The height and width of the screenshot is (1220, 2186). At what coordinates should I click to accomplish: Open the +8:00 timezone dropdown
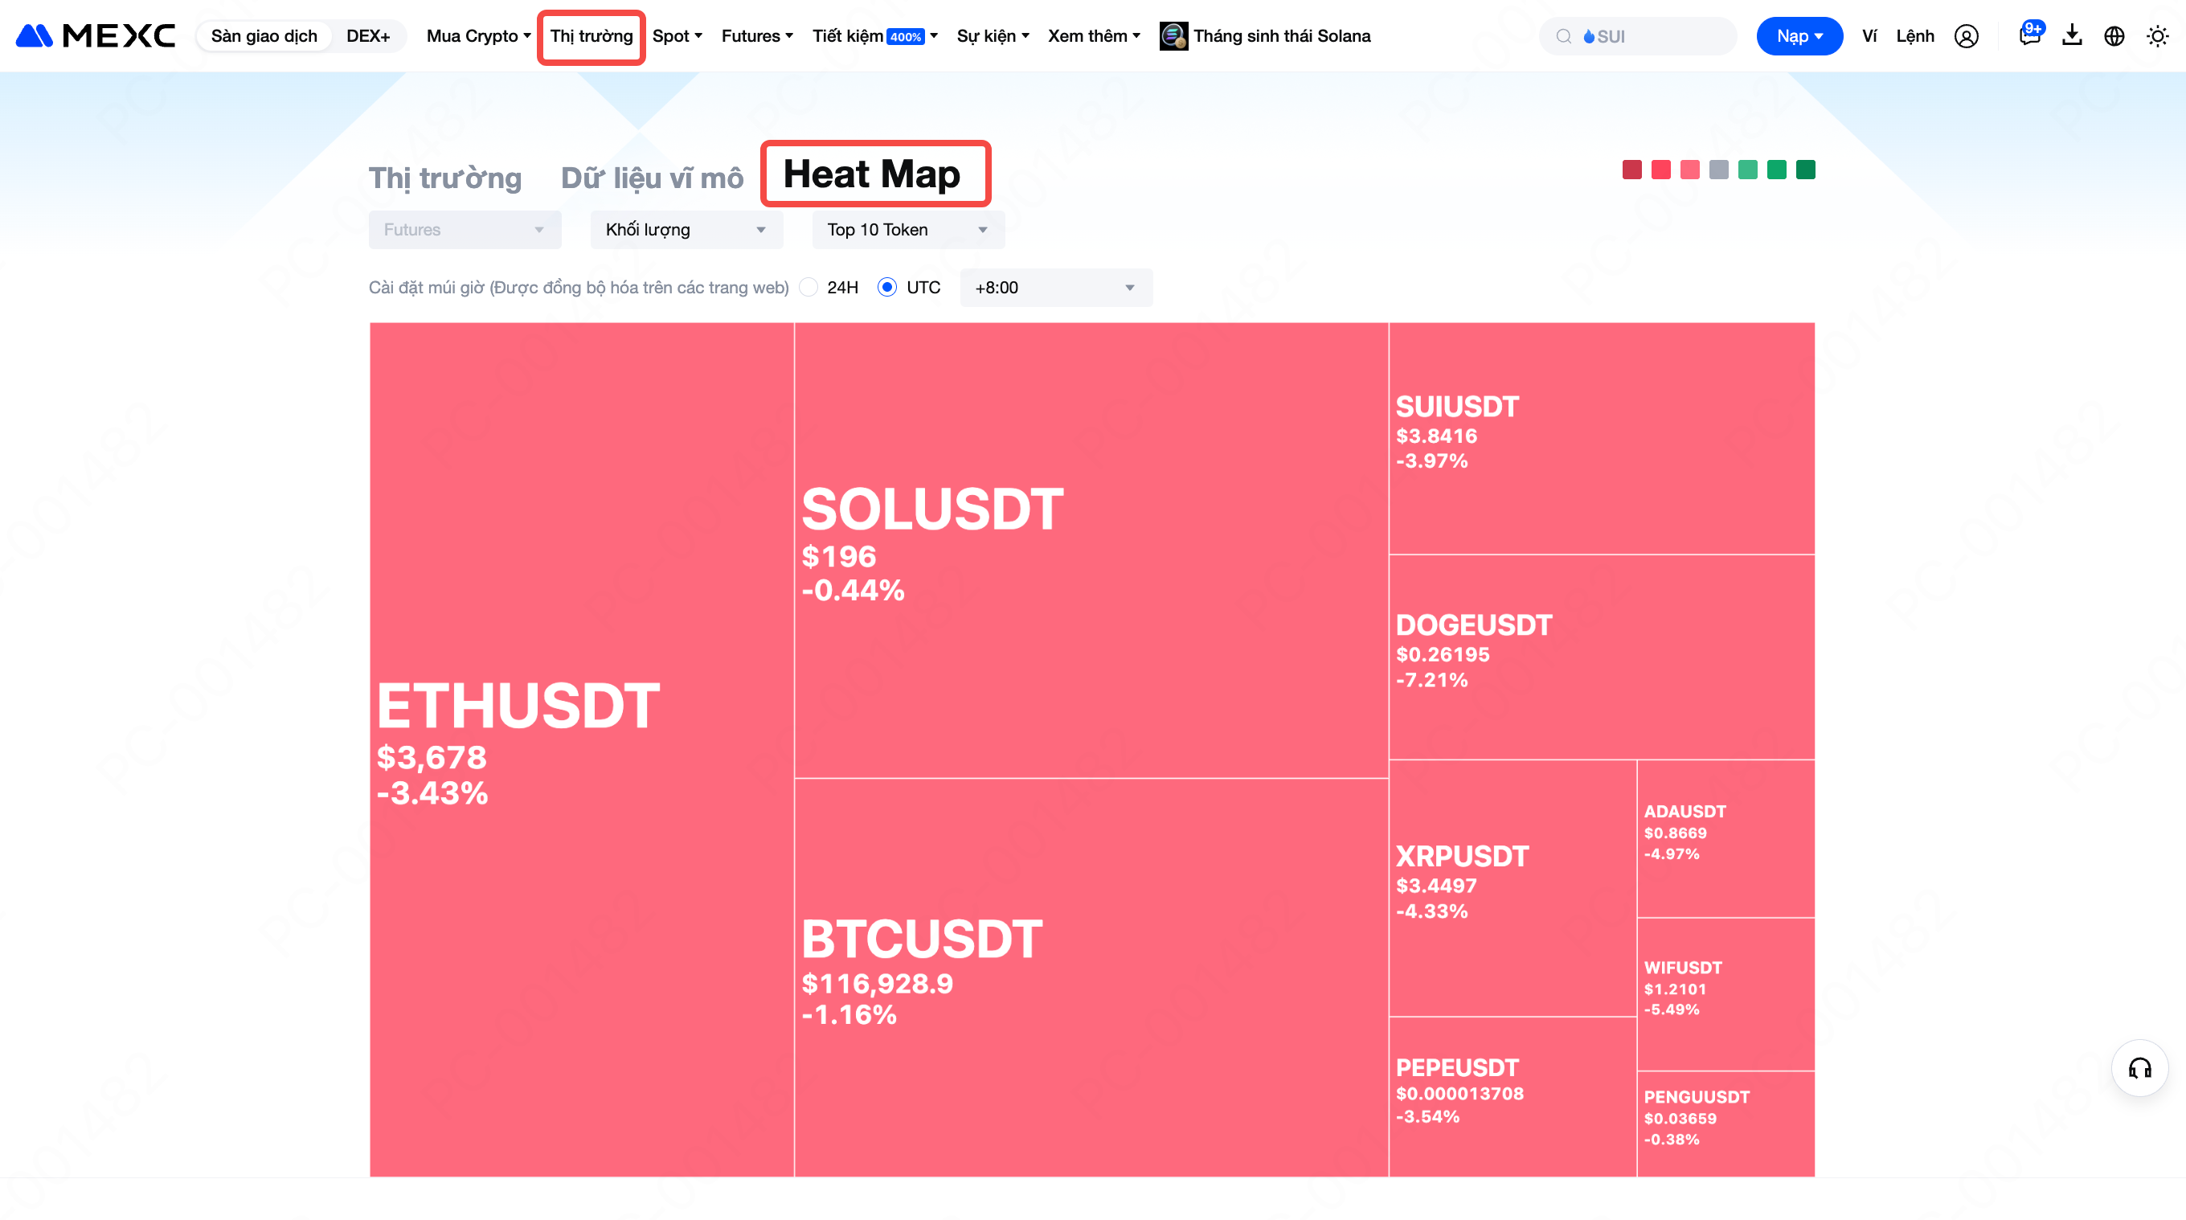tap(1054, 288)
